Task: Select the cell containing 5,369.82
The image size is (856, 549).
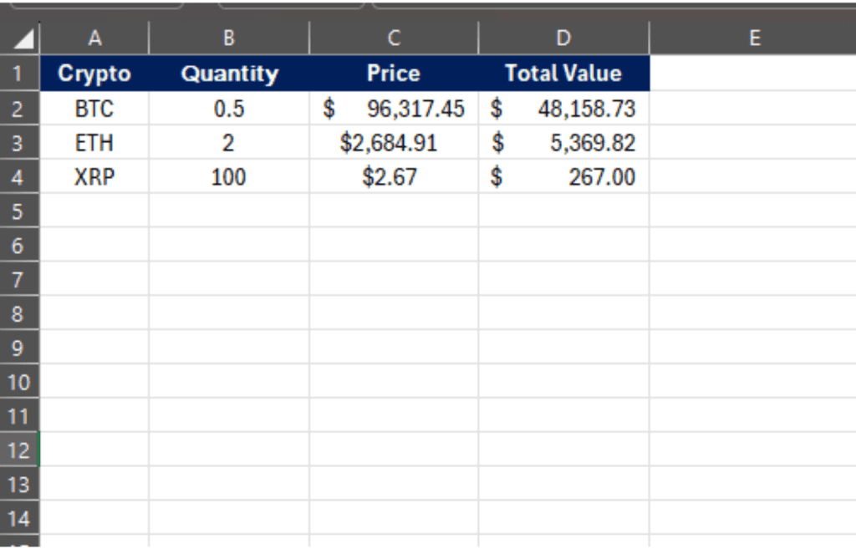Action: tap(564, 142)
